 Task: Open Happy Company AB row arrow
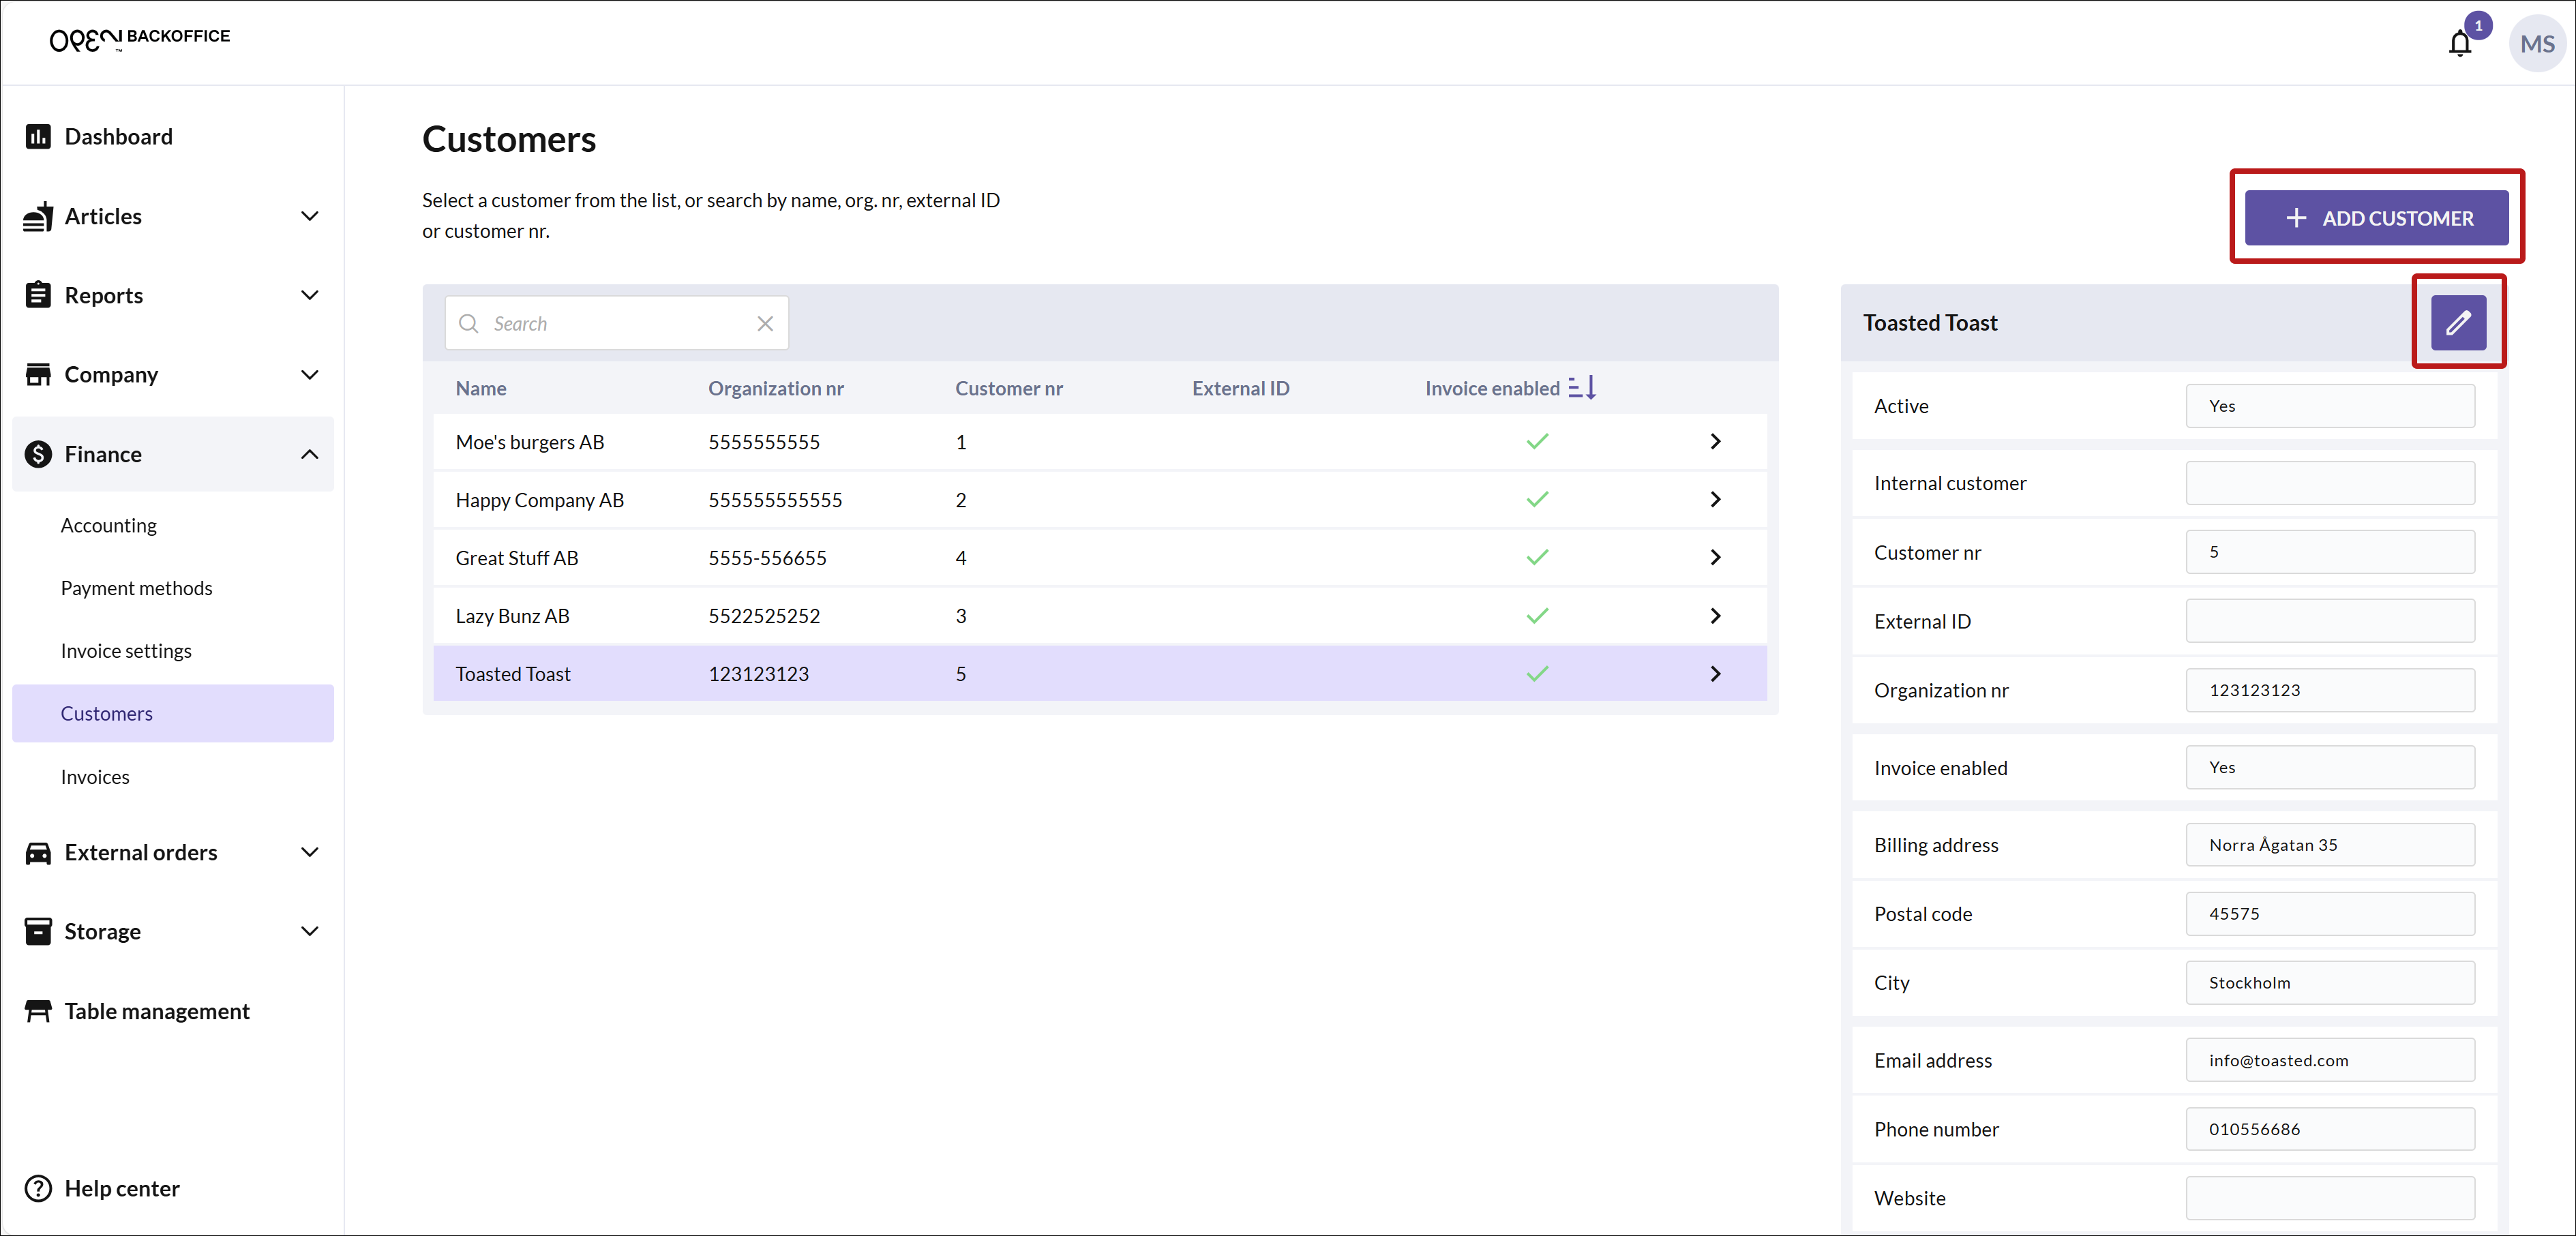[x=1715, y=499]
